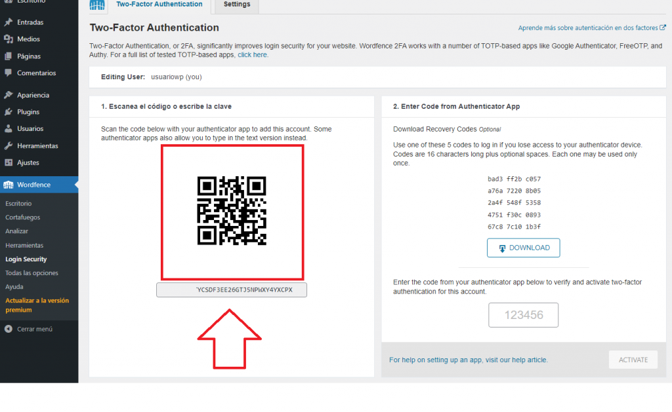The width and height of the screenshot is (672, 412).
Task: Switch to the Settings tab
Action: click(236, 5)
